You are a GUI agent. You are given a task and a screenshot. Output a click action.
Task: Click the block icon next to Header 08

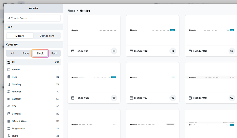(190, 98)
